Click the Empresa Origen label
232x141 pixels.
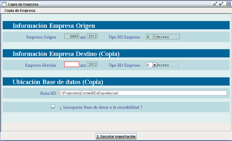(x=41, y=37)
